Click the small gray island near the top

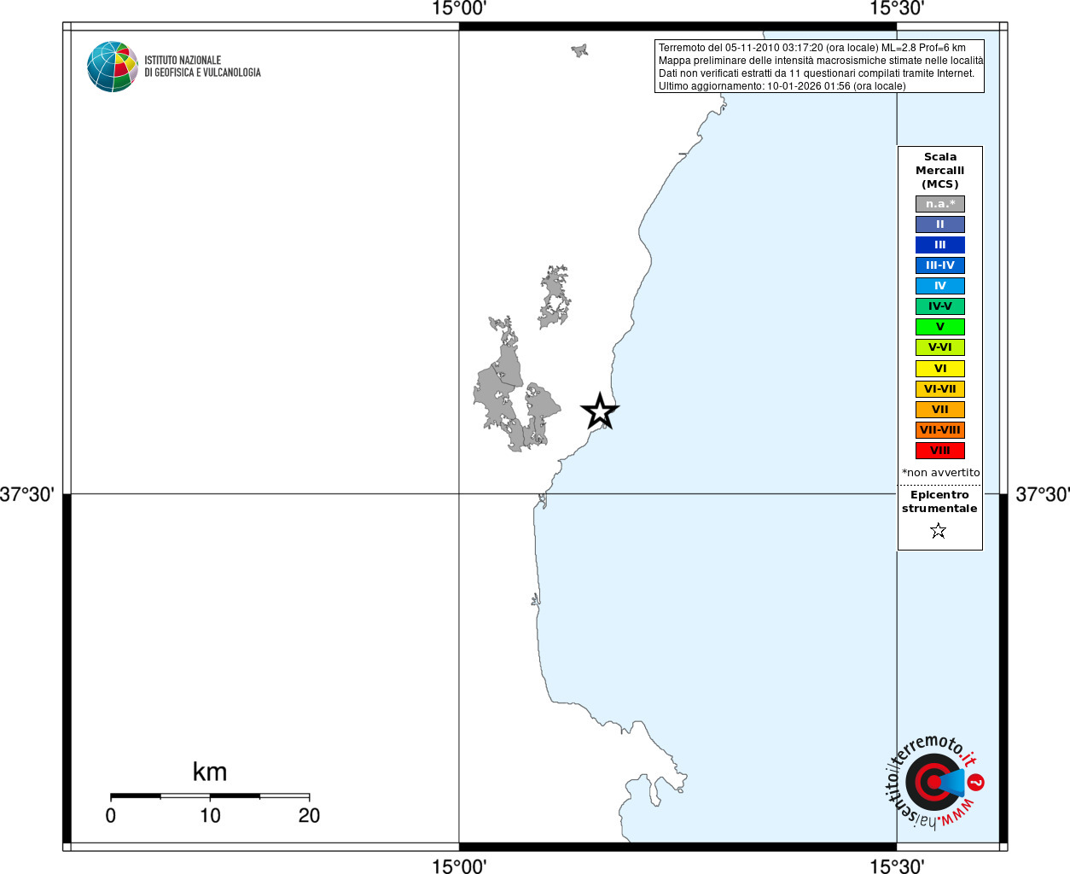click(x=580, y=50)
